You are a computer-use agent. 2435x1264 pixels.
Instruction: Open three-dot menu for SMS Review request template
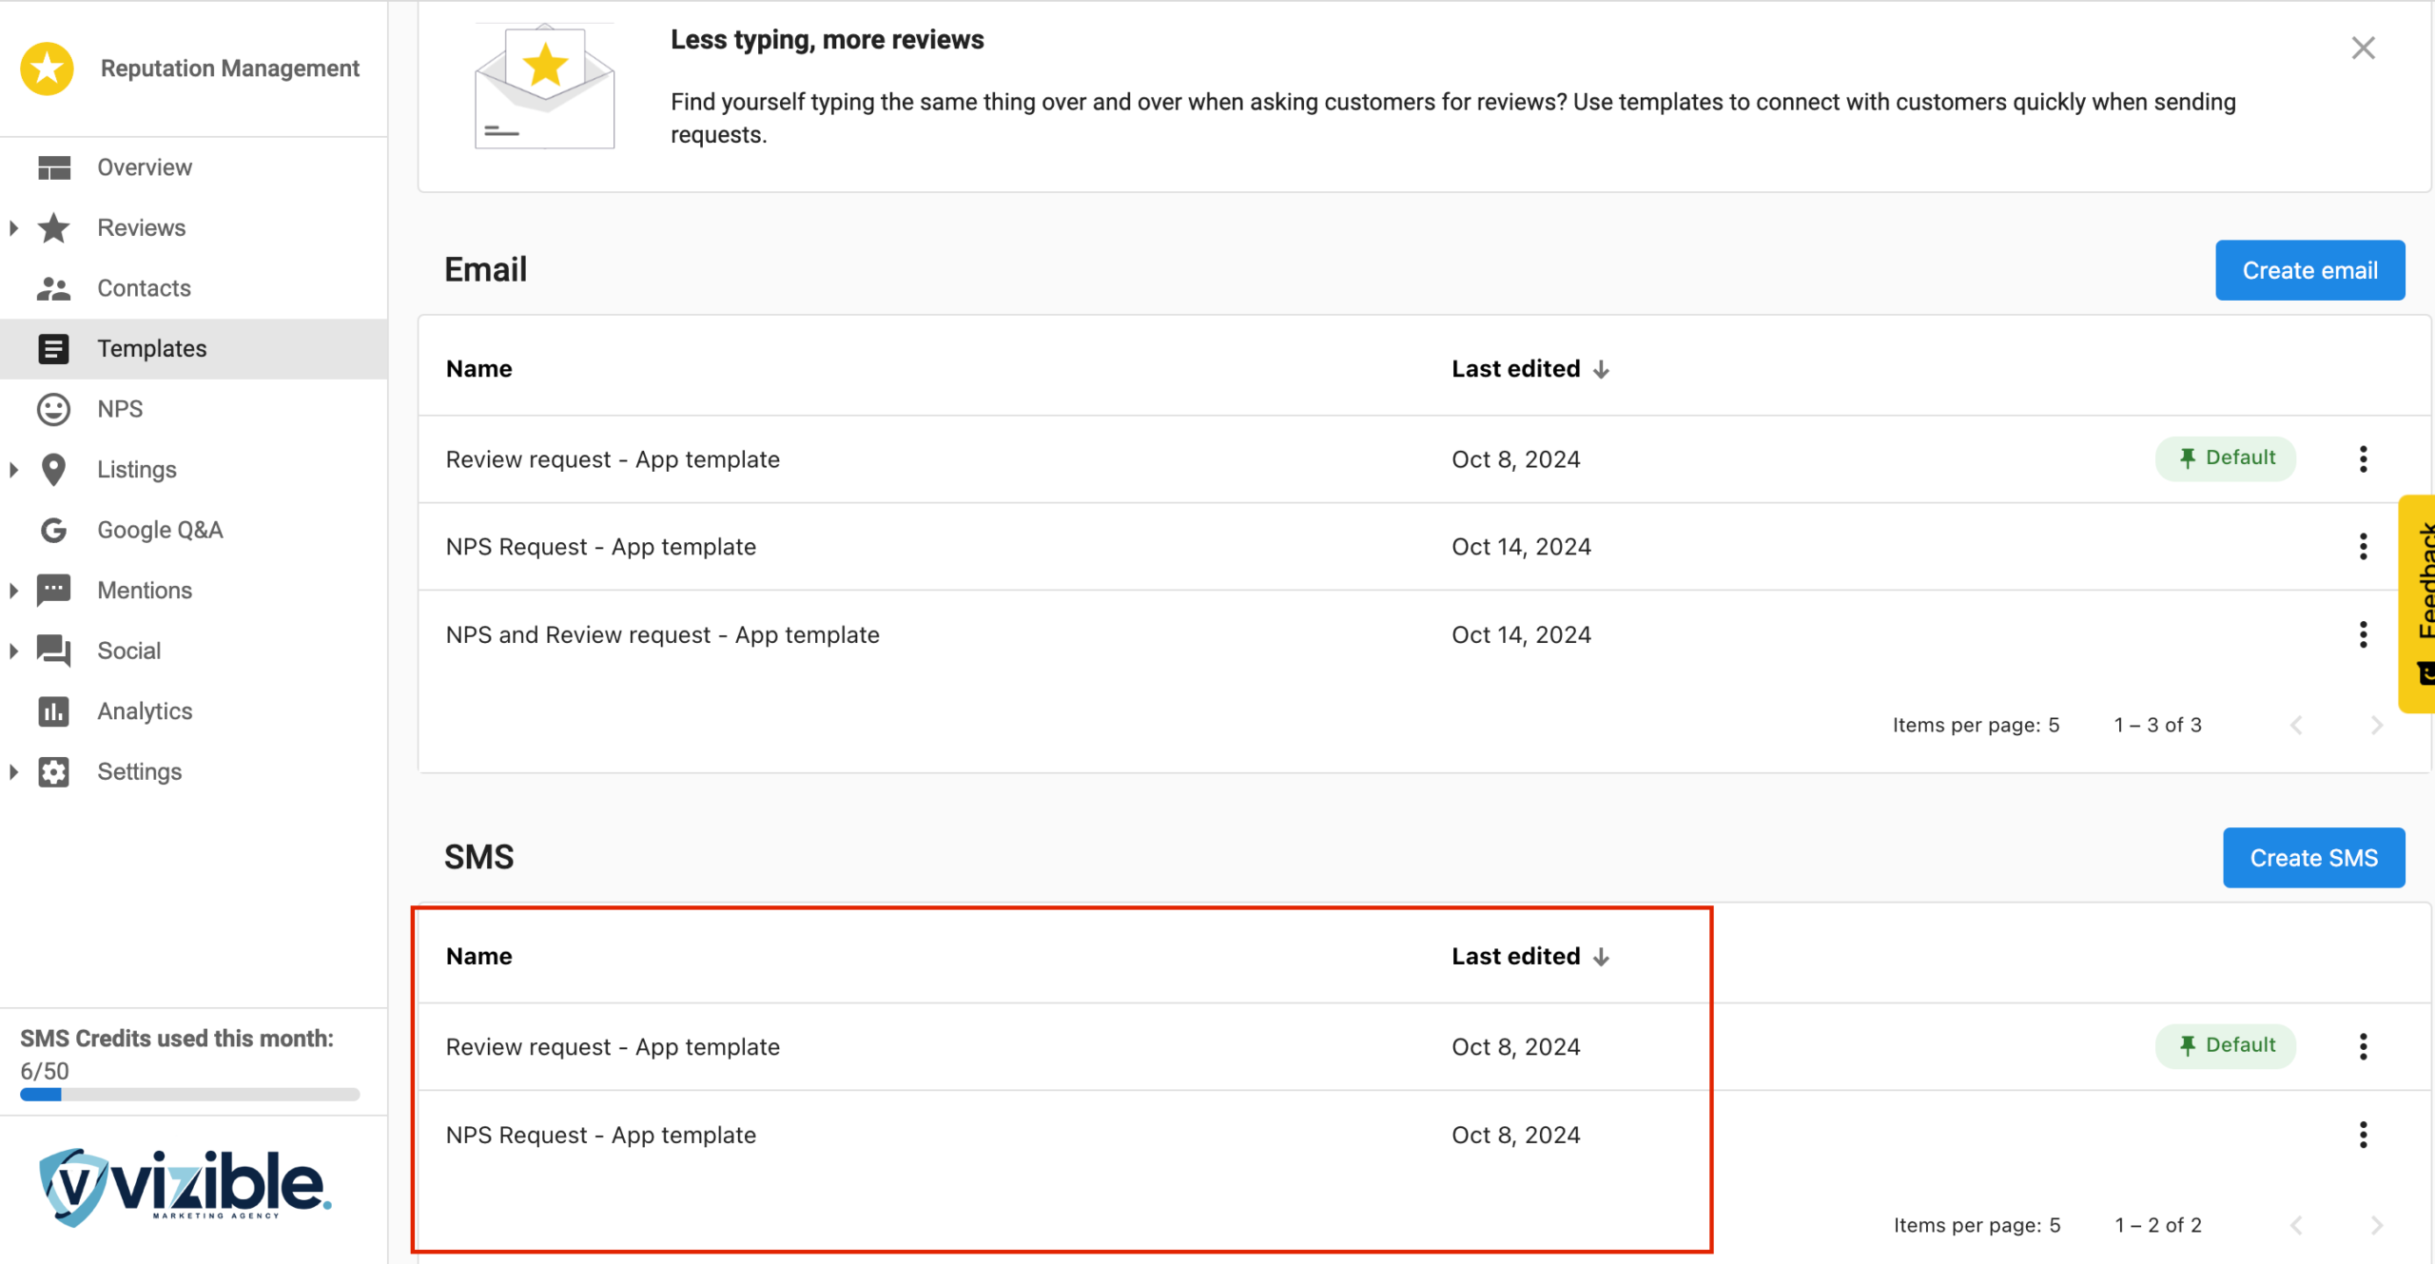pos(2363,1047)
